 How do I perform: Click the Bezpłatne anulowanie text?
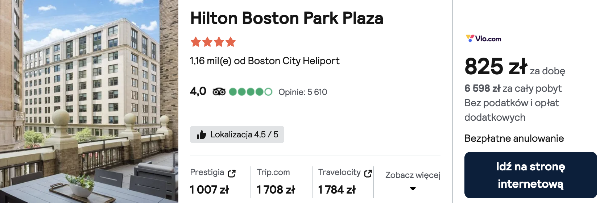(514, 138)
